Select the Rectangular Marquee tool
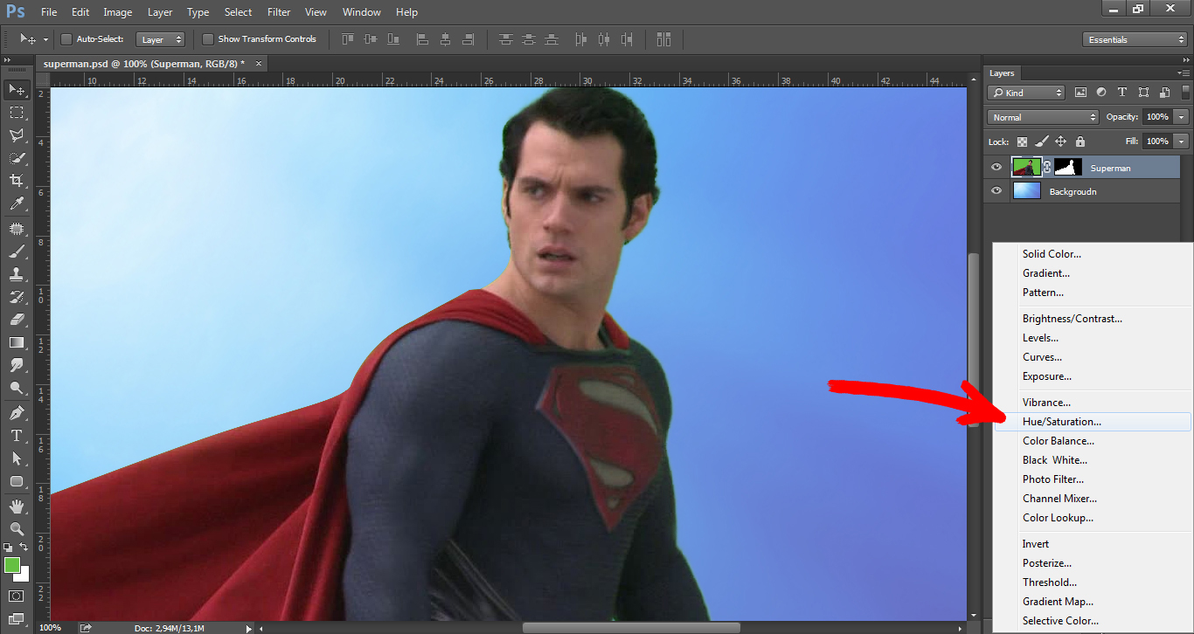The height and width of the screenshot is (634, 1194). click(x=16, y=113)
